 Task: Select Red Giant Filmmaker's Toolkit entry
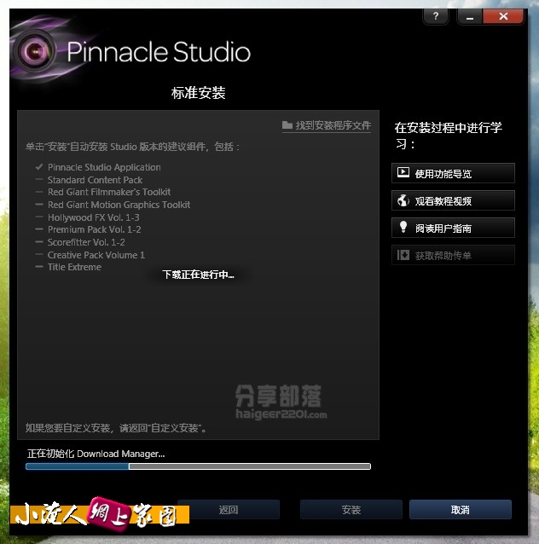click(109, 192)
